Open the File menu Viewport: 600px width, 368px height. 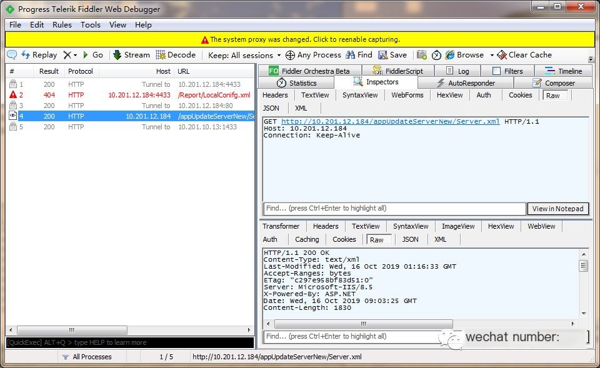[15, 25]
